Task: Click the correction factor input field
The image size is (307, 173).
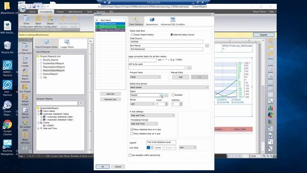Action: (142, 60)
